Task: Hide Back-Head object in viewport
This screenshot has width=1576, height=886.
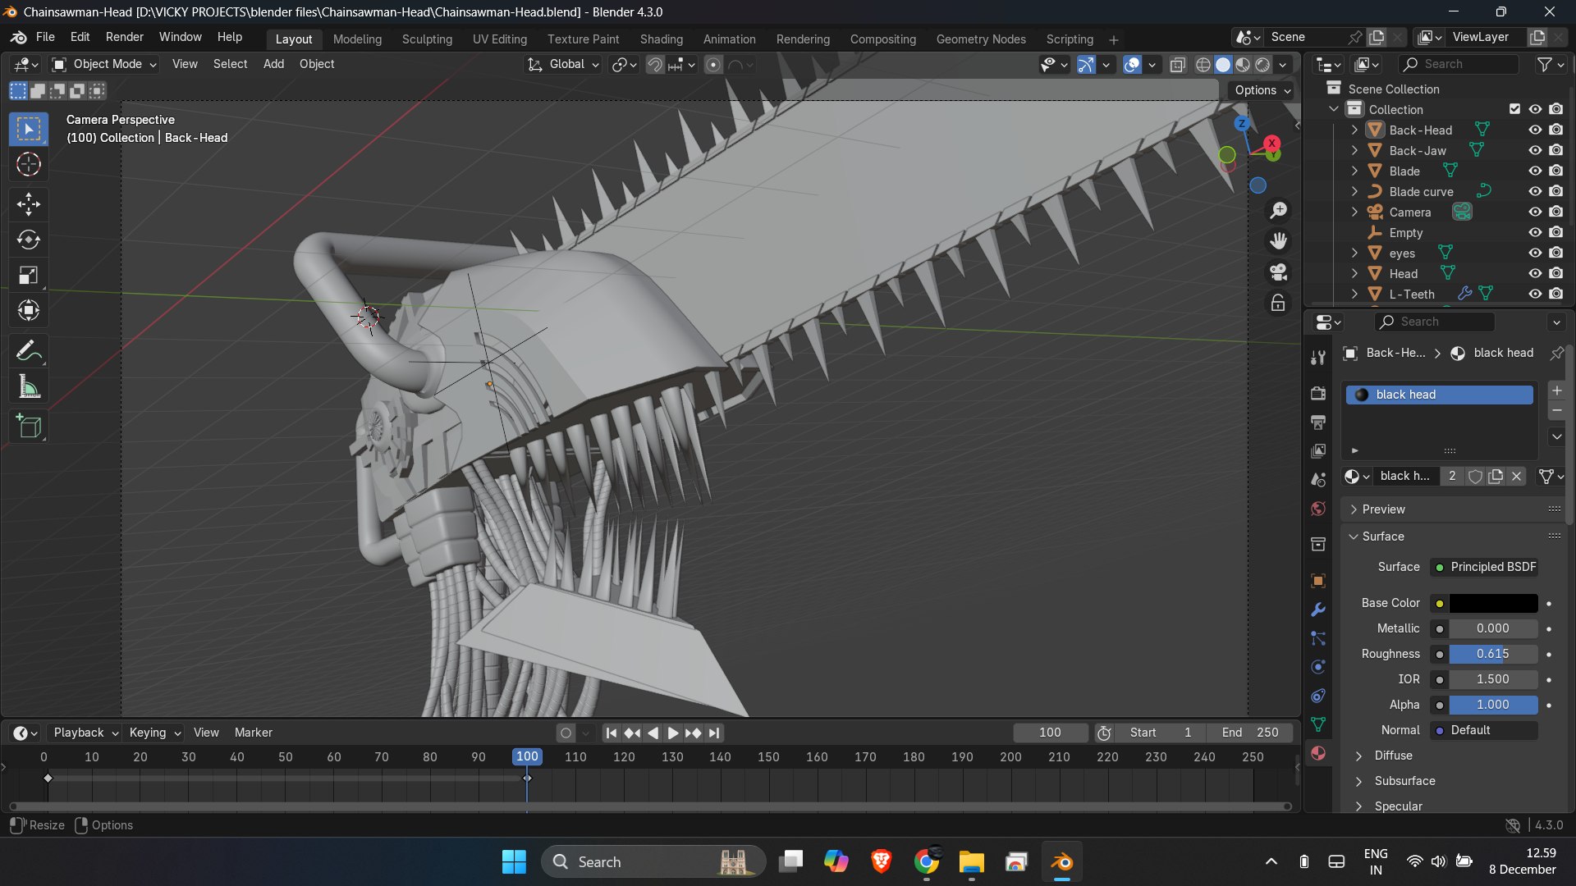Action: click(x=1535, y=130)
